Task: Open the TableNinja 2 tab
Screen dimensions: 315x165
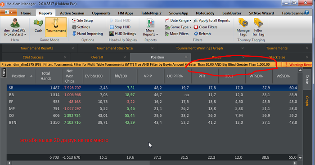Action: pyautogui.click(x=151, y=13)
